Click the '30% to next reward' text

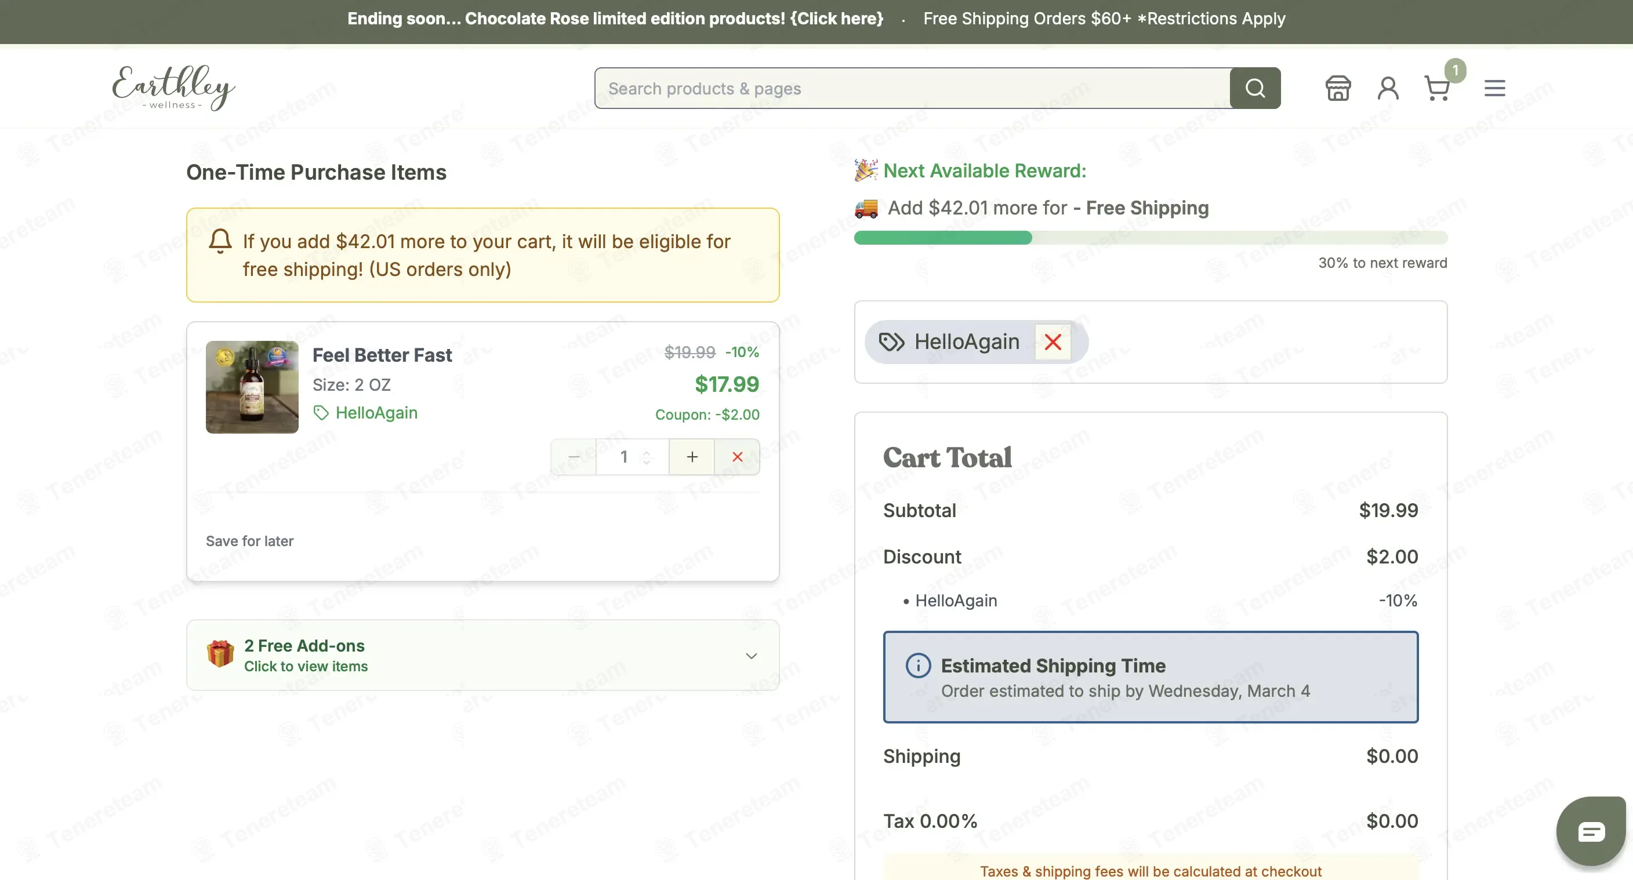pos(1382,263)
